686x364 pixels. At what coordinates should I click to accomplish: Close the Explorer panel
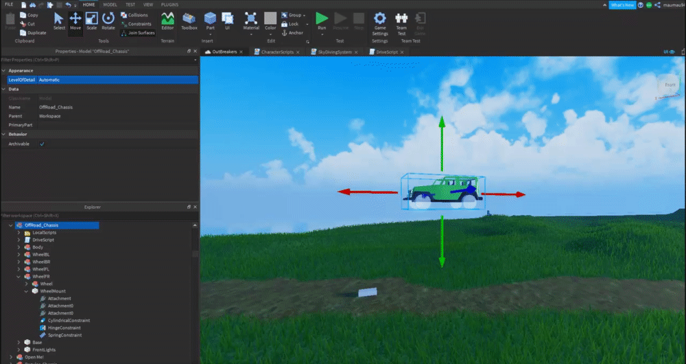195,207
